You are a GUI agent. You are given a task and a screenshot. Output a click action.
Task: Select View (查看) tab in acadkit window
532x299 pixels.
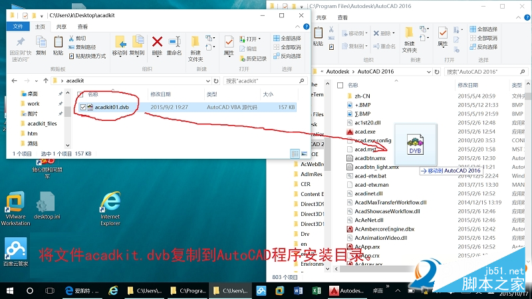pos(82,27)
